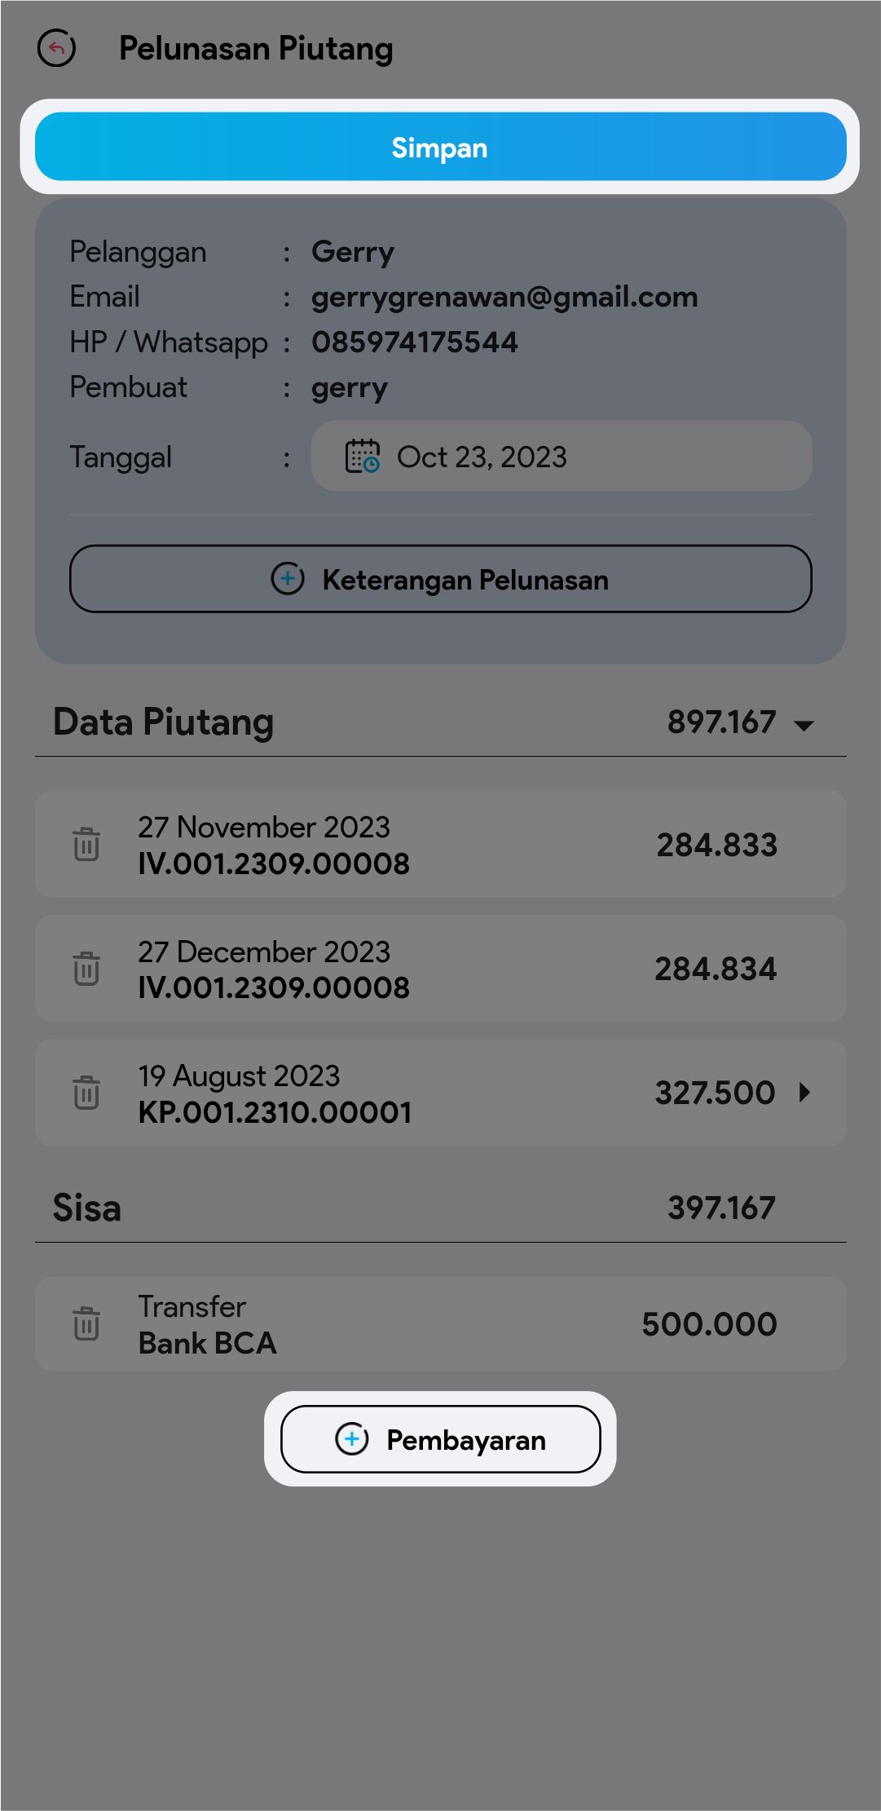881x1811 pixels.
Task: Click the email gerrygrenawan@gmail.com
Action: [x=504, y=297]
